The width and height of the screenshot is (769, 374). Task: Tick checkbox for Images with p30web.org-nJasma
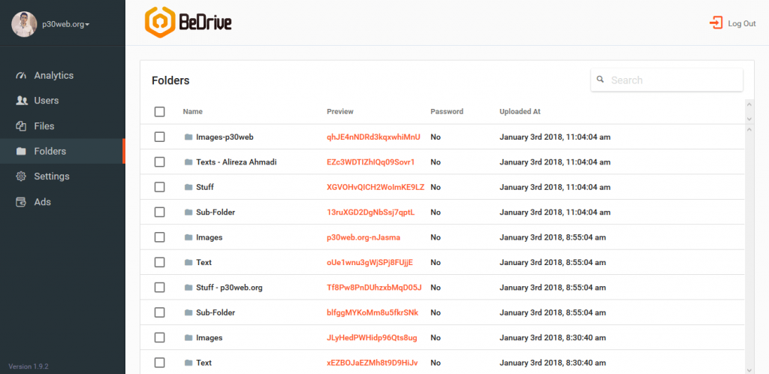(x=159, y=237)
